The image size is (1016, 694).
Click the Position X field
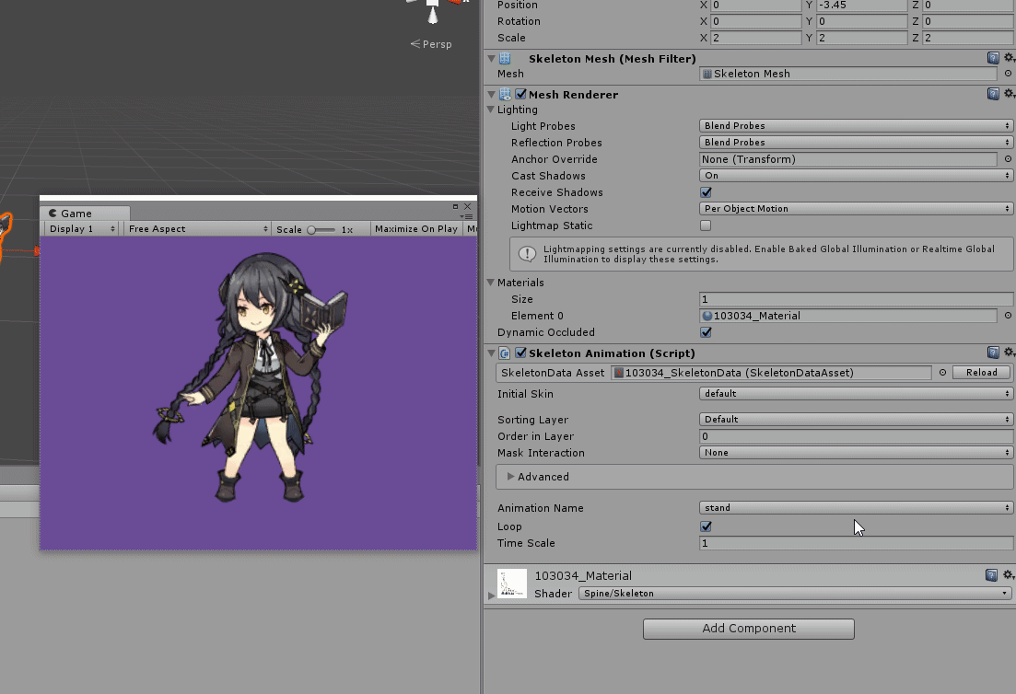[x=756, y=6]
